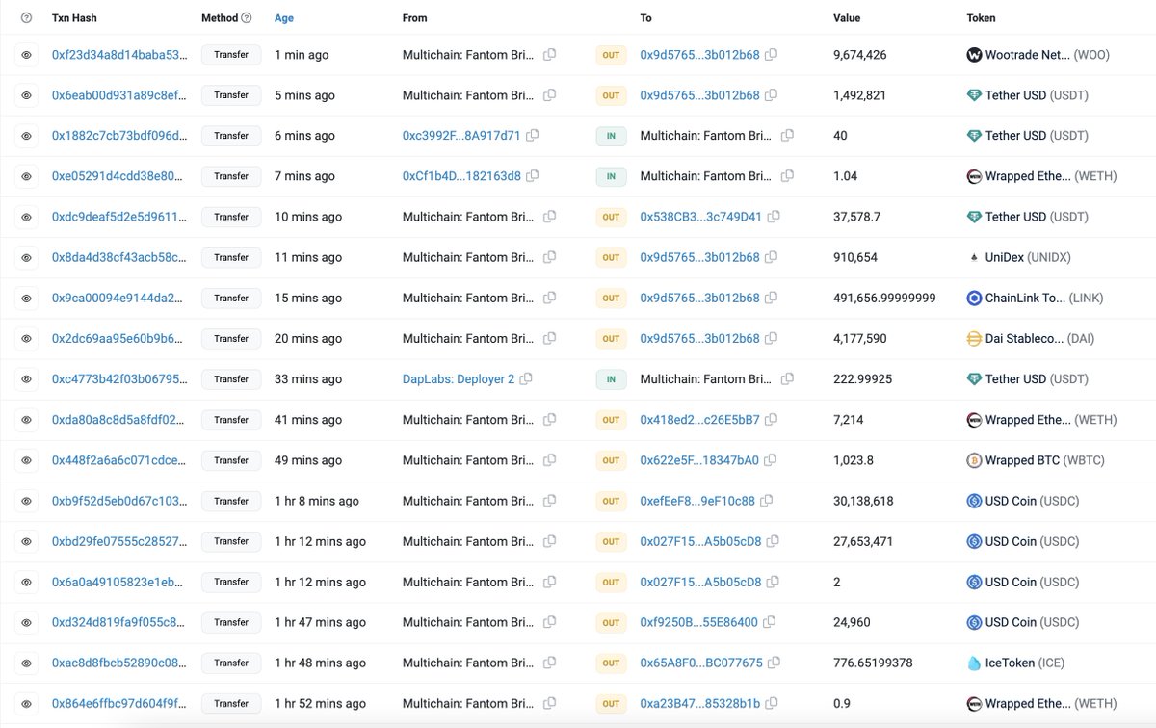Open IceToken (ICE) token page
This screenshot has height=728, width=1156.
click(1025, 663)
